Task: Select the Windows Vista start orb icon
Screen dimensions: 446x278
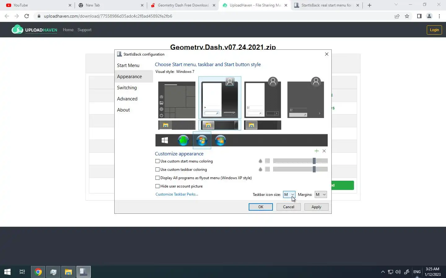Action: point(221,140)
